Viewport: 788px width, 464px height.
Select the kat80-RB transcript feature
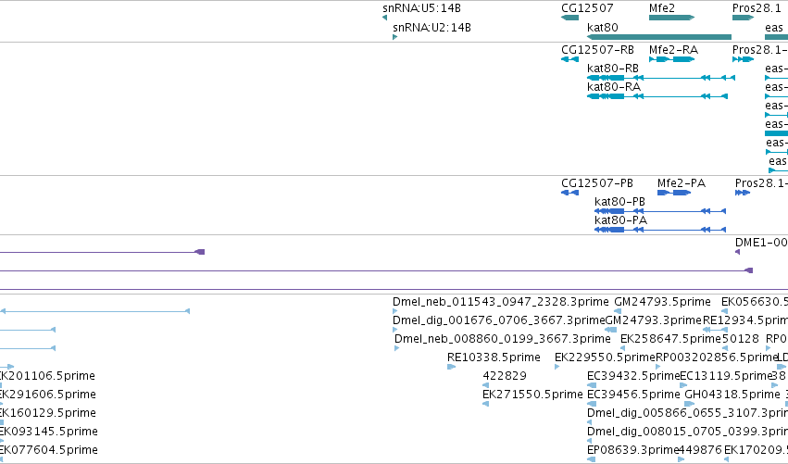click(661, 78)
